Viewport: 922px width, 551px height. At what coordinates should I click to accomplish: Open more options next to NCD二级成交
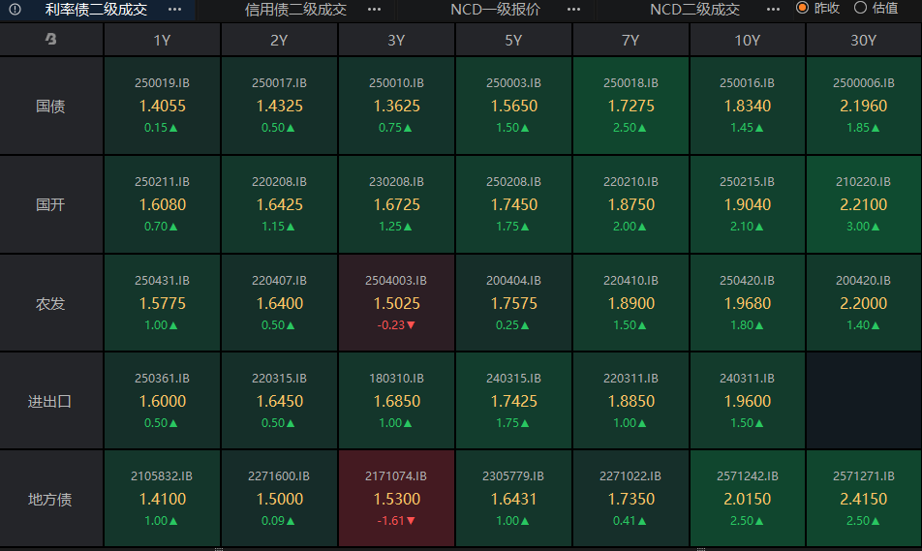(773, 10)
